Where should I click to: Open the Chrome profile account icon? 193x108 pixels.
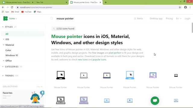point(185,7)
